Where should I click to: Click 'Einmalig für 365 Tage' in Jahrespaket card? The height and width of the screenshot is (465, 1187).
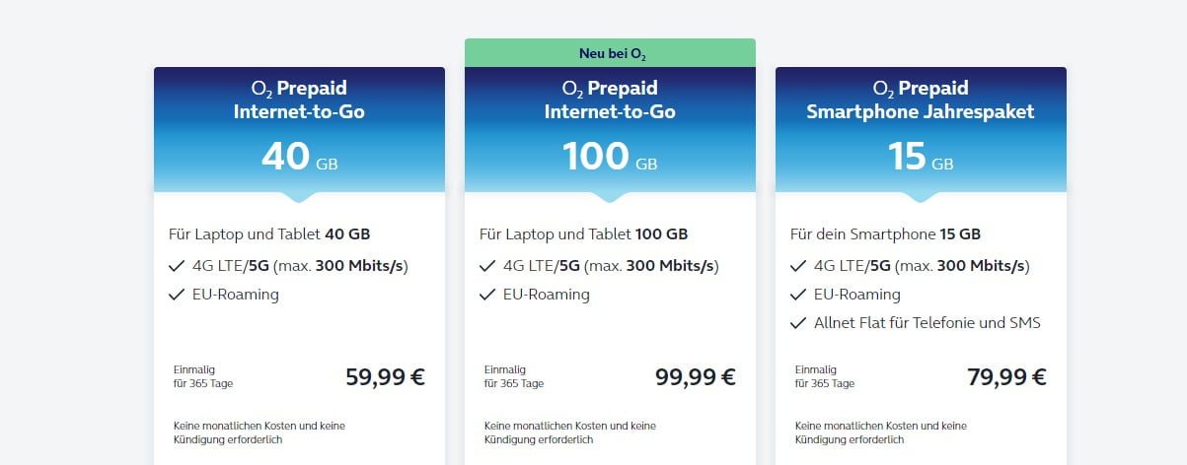point(825,376)
